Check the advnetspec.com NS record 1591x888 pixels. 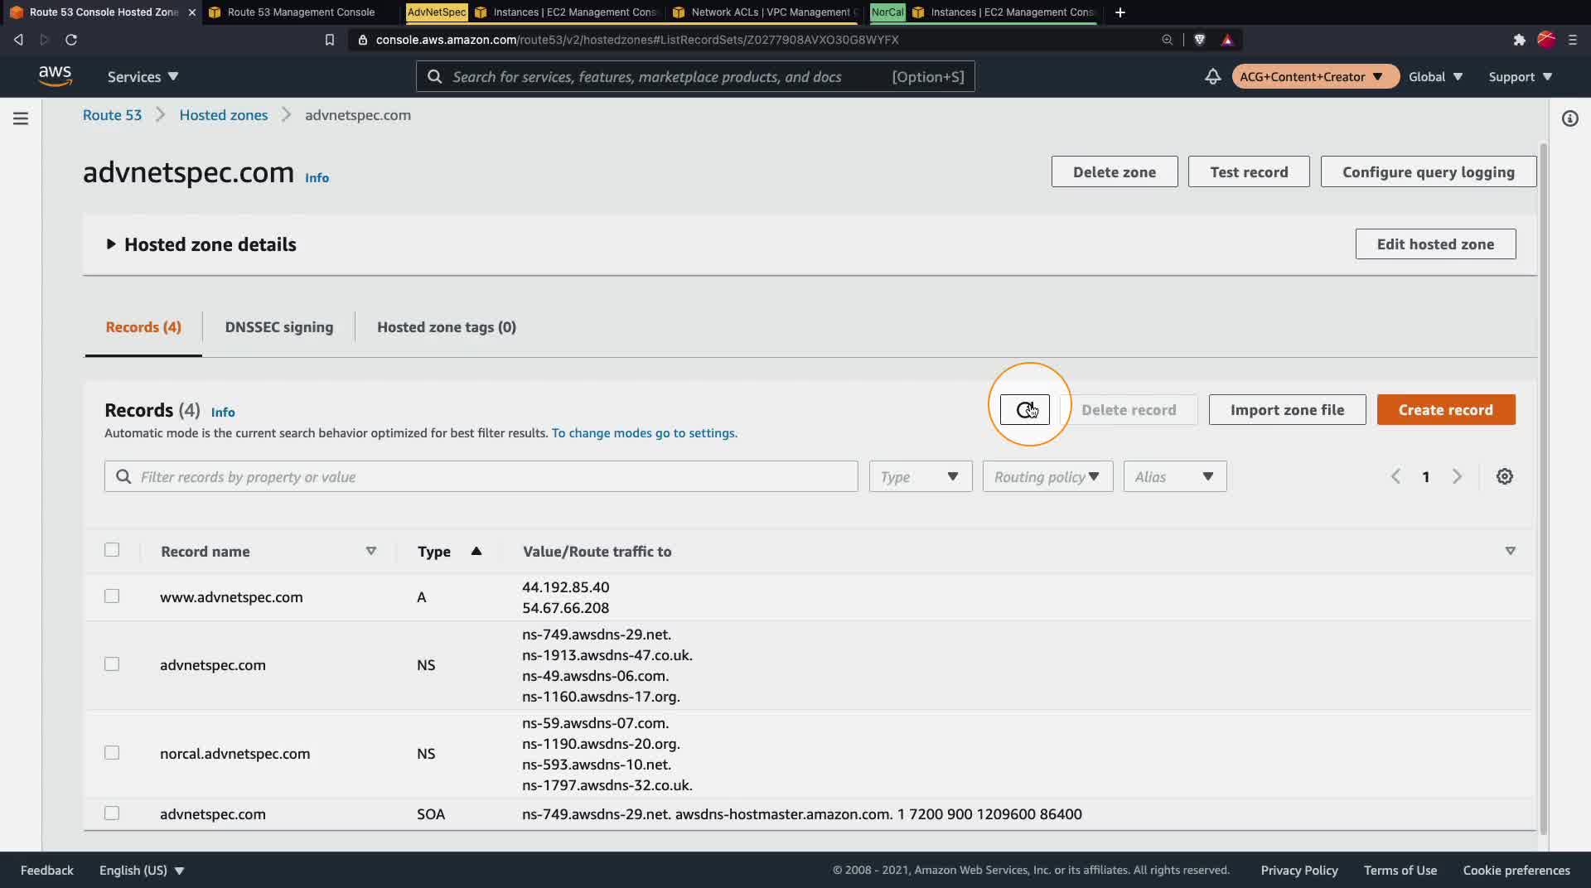[x=112, y=664]
